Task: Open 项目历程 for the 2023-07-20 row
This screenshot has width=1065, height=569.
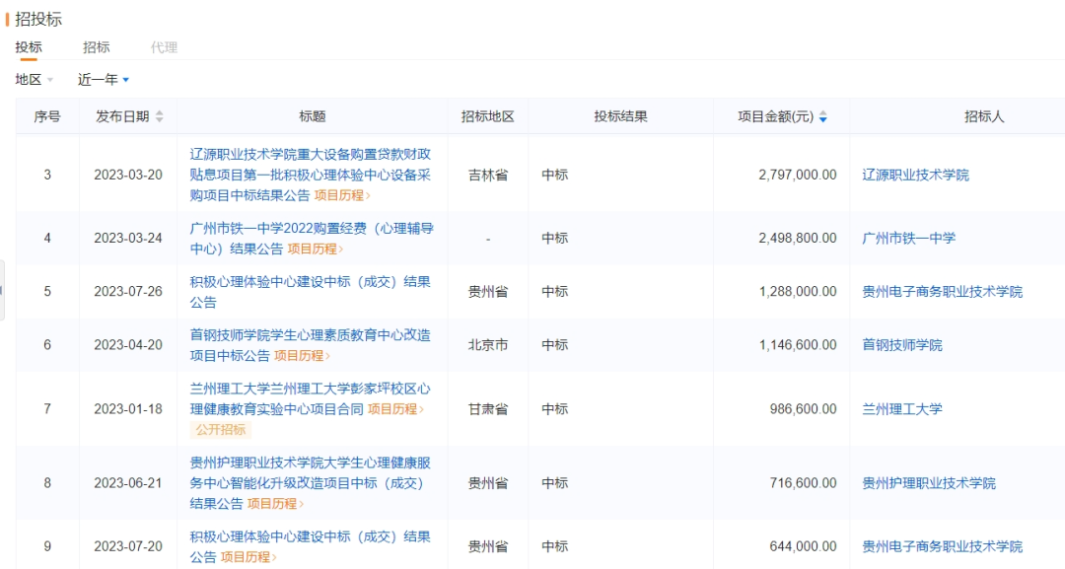Action: click(x=248, y=557)
